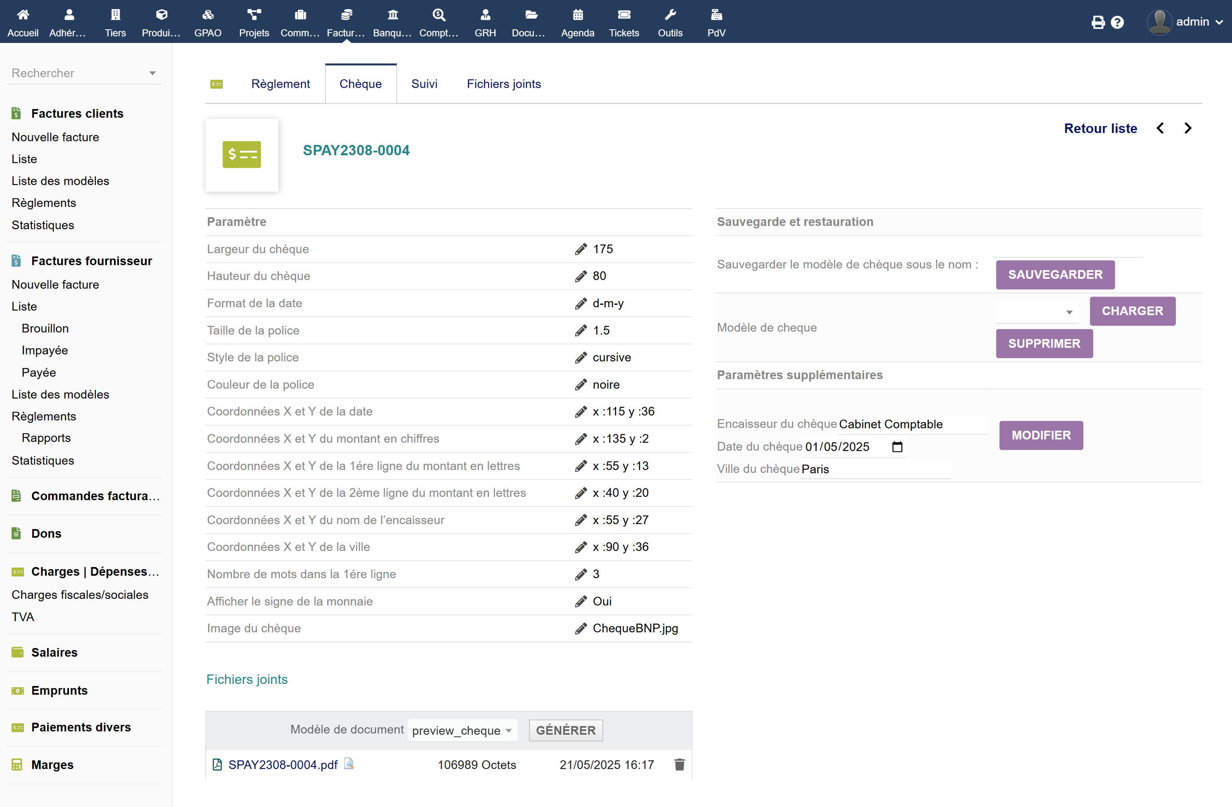Preview SPAY2308-0004.pdf via magnifier page icon
1232x807 pixels.
349,764
